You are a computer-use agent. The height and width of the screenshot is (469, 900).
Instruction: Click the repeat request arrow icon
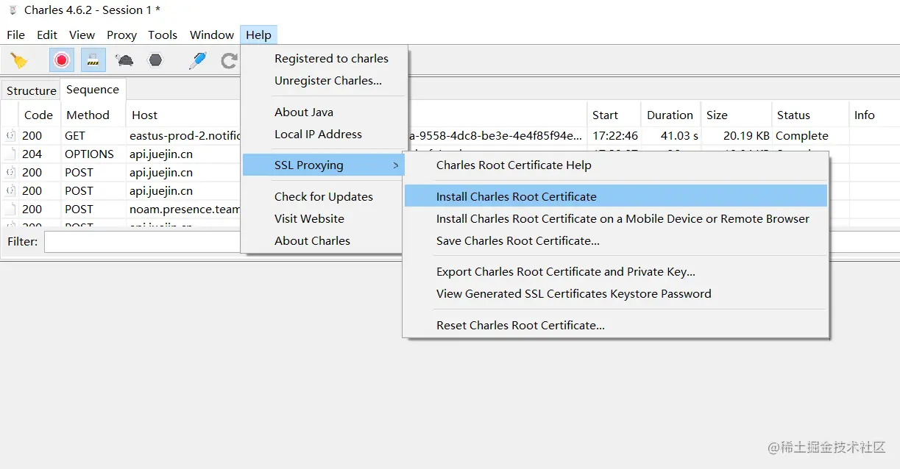click(230, 60)
